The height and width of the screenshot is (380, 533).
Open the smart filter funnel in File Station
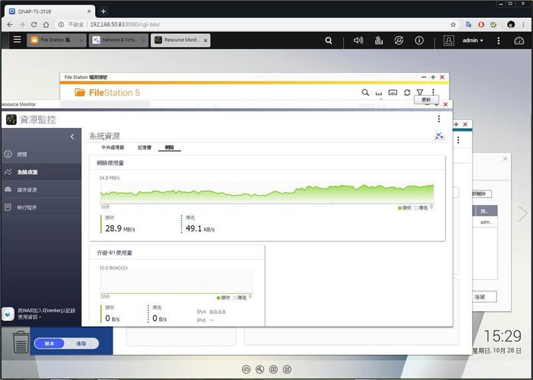pos(419,92)
